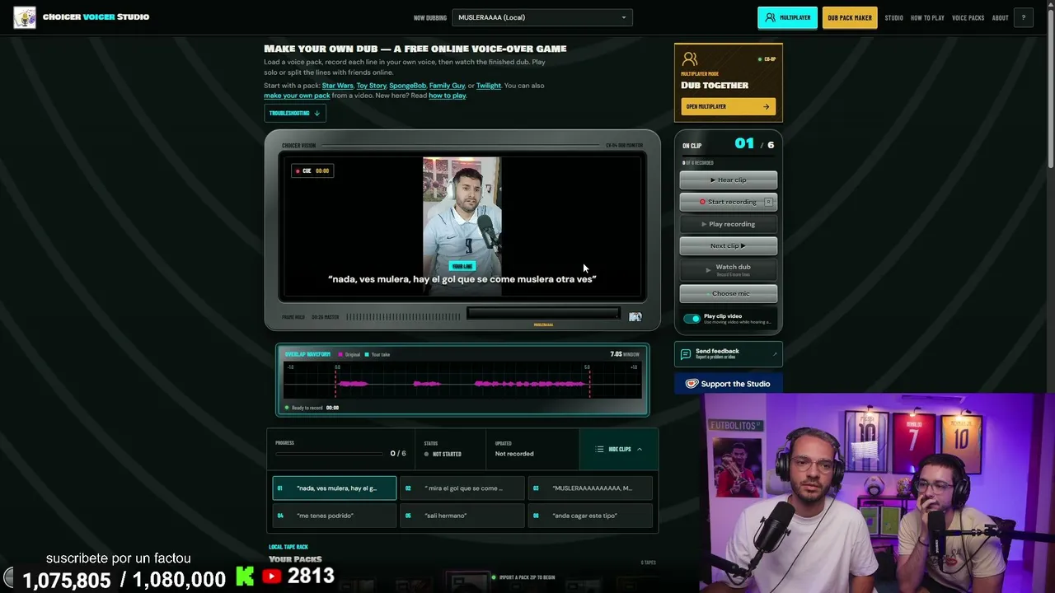The height and width of the screenshot is (593, 1055).
Task: Follow the Family Guy pack link
Action: [448, 86]
